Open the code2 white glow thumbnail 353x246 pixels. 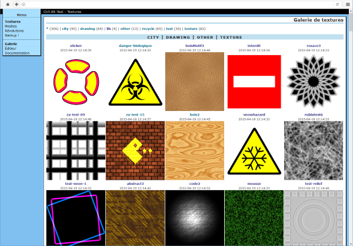195,218
